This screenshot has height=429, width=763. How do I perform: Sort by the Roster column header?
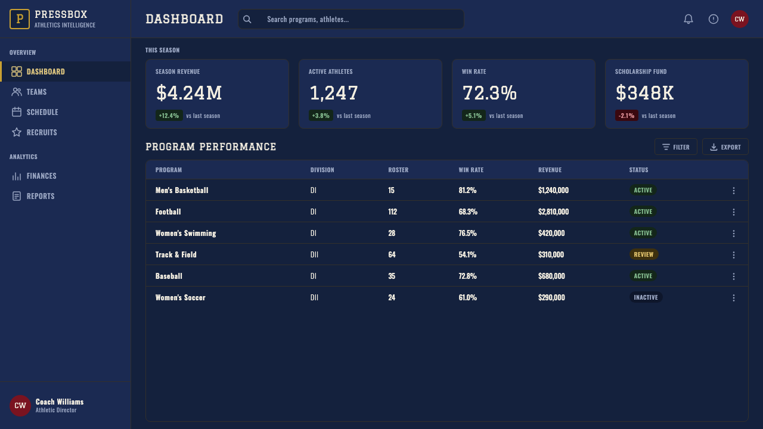(398, 170)
